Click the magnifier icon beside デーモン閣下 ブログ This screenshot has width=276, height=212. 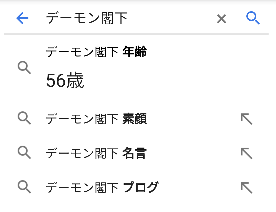click(x=24, y=187)
